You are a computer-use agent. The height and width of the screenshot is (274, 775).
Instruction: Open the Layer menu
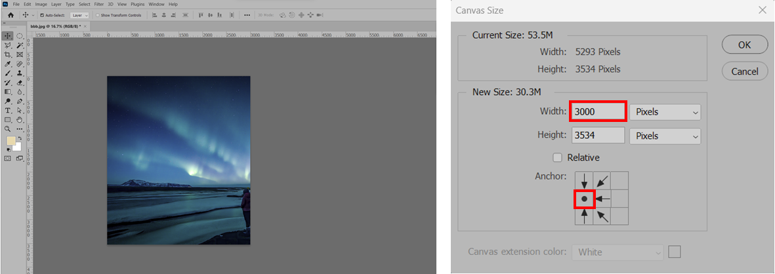[56, 5]
